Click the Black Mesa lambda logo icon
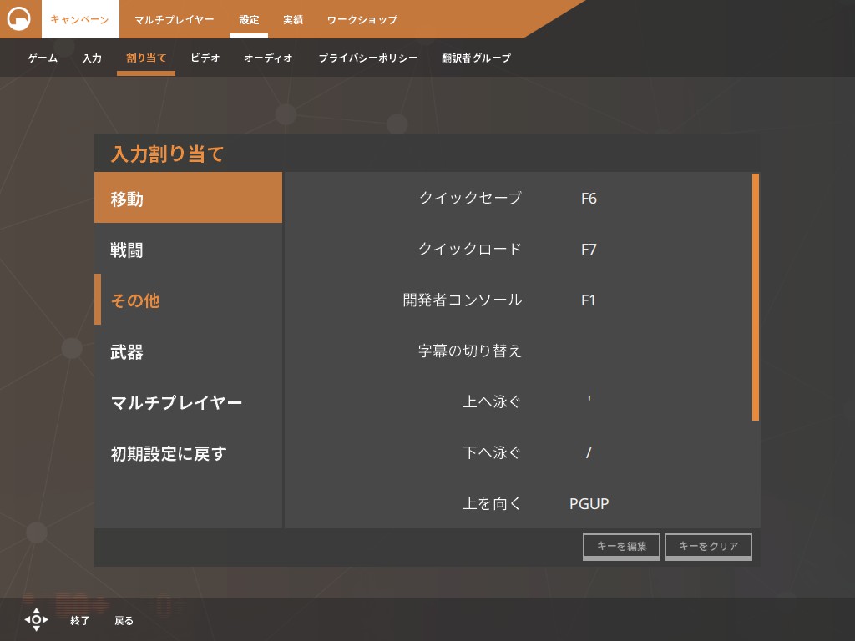 (19, 18)
